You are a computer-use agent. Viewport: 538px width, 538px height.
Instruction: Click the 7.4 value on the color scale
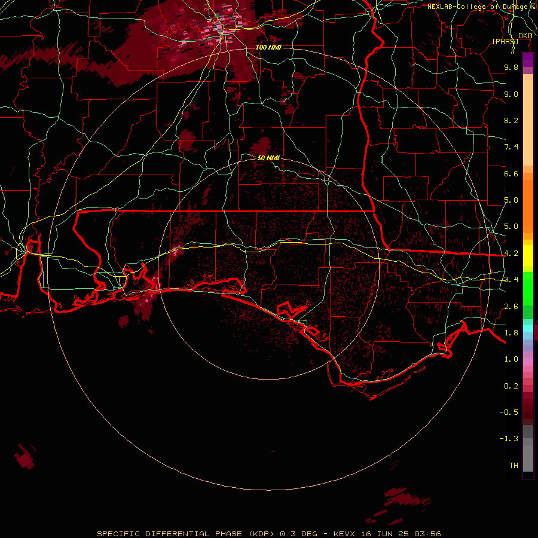click(x=511, y=147)
